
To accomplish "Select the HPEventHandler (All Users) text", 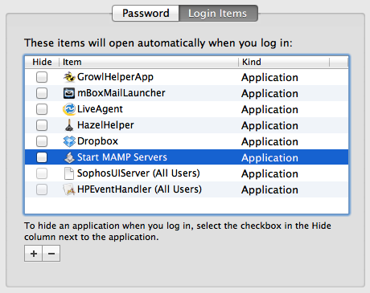I will click(139, 189).
